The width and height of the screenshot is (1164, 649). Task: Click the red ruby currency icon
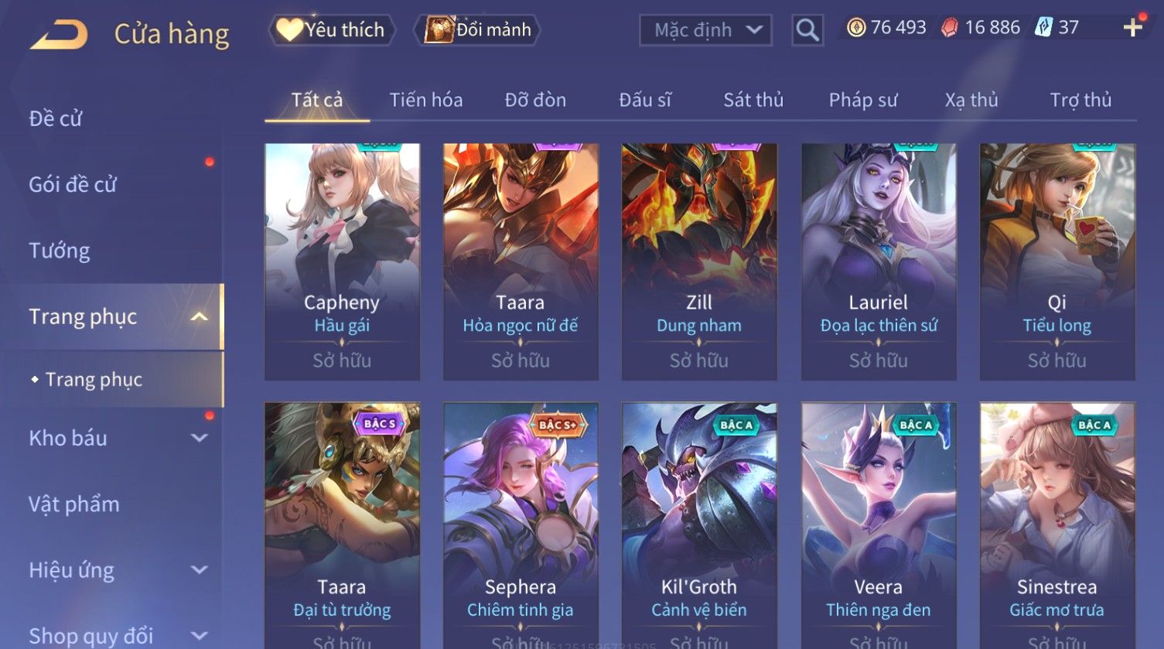point(950,28)
